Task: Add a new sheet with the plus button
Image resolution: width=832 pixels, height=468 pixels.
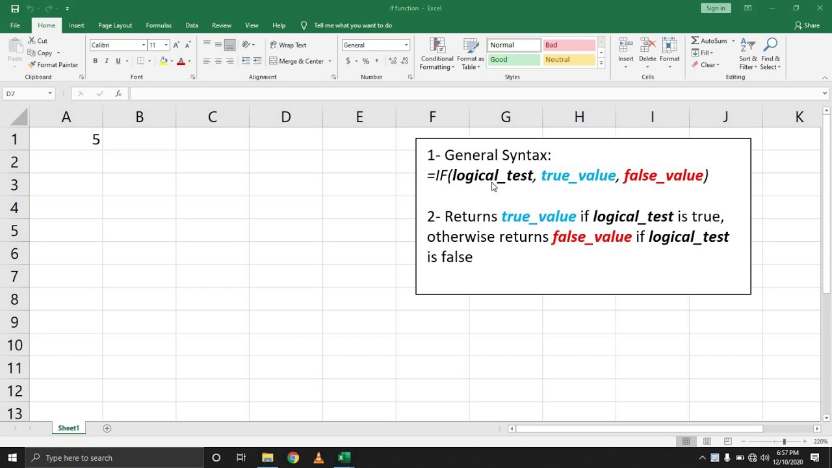Action: pos(107,428)
